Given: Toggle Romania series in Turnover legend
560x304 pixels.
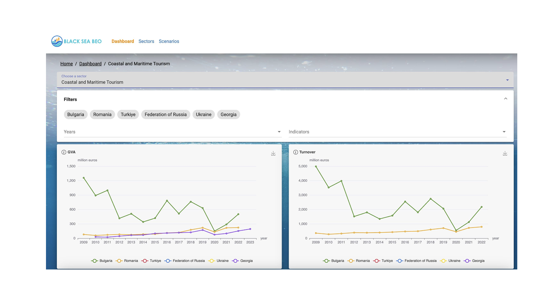Looking at the screenshot, I should (358, 261).
